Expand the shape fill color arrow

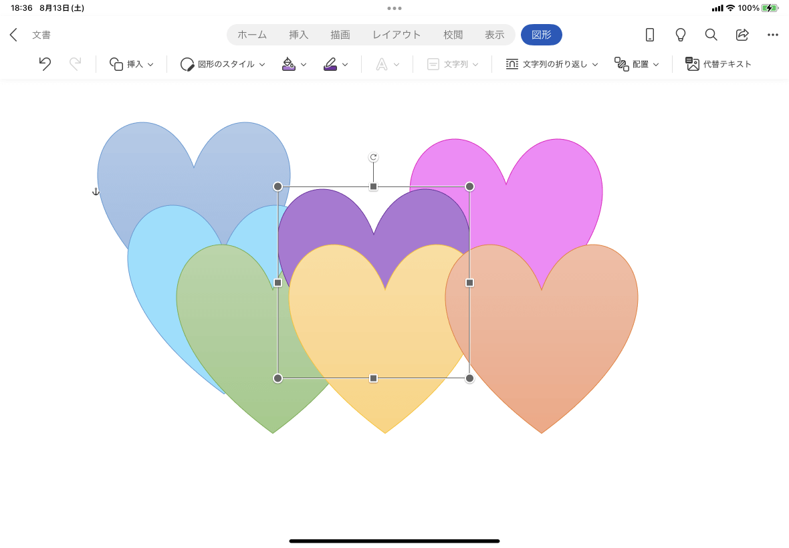[304, 64]
